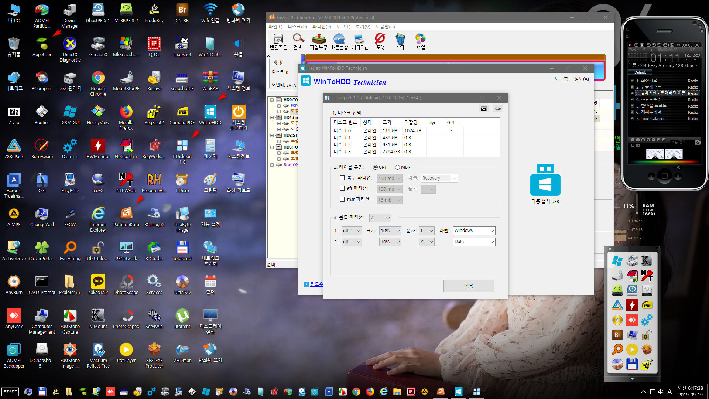Click the START button on the taskbar
This screenshot has height=399, width=709.
[x=10, y=392]
